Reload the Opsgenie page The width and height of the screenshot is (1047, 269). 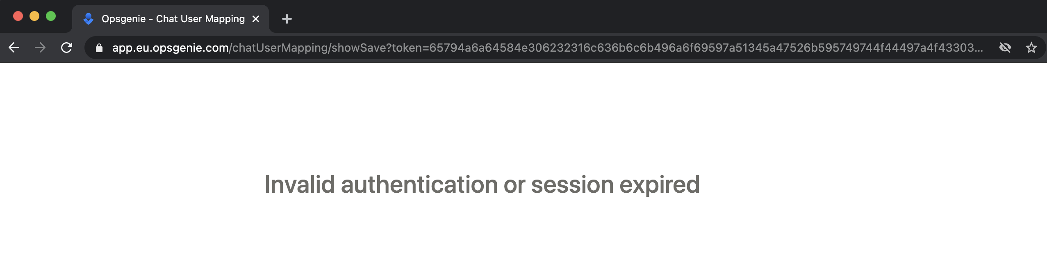(x=66, y=48)
